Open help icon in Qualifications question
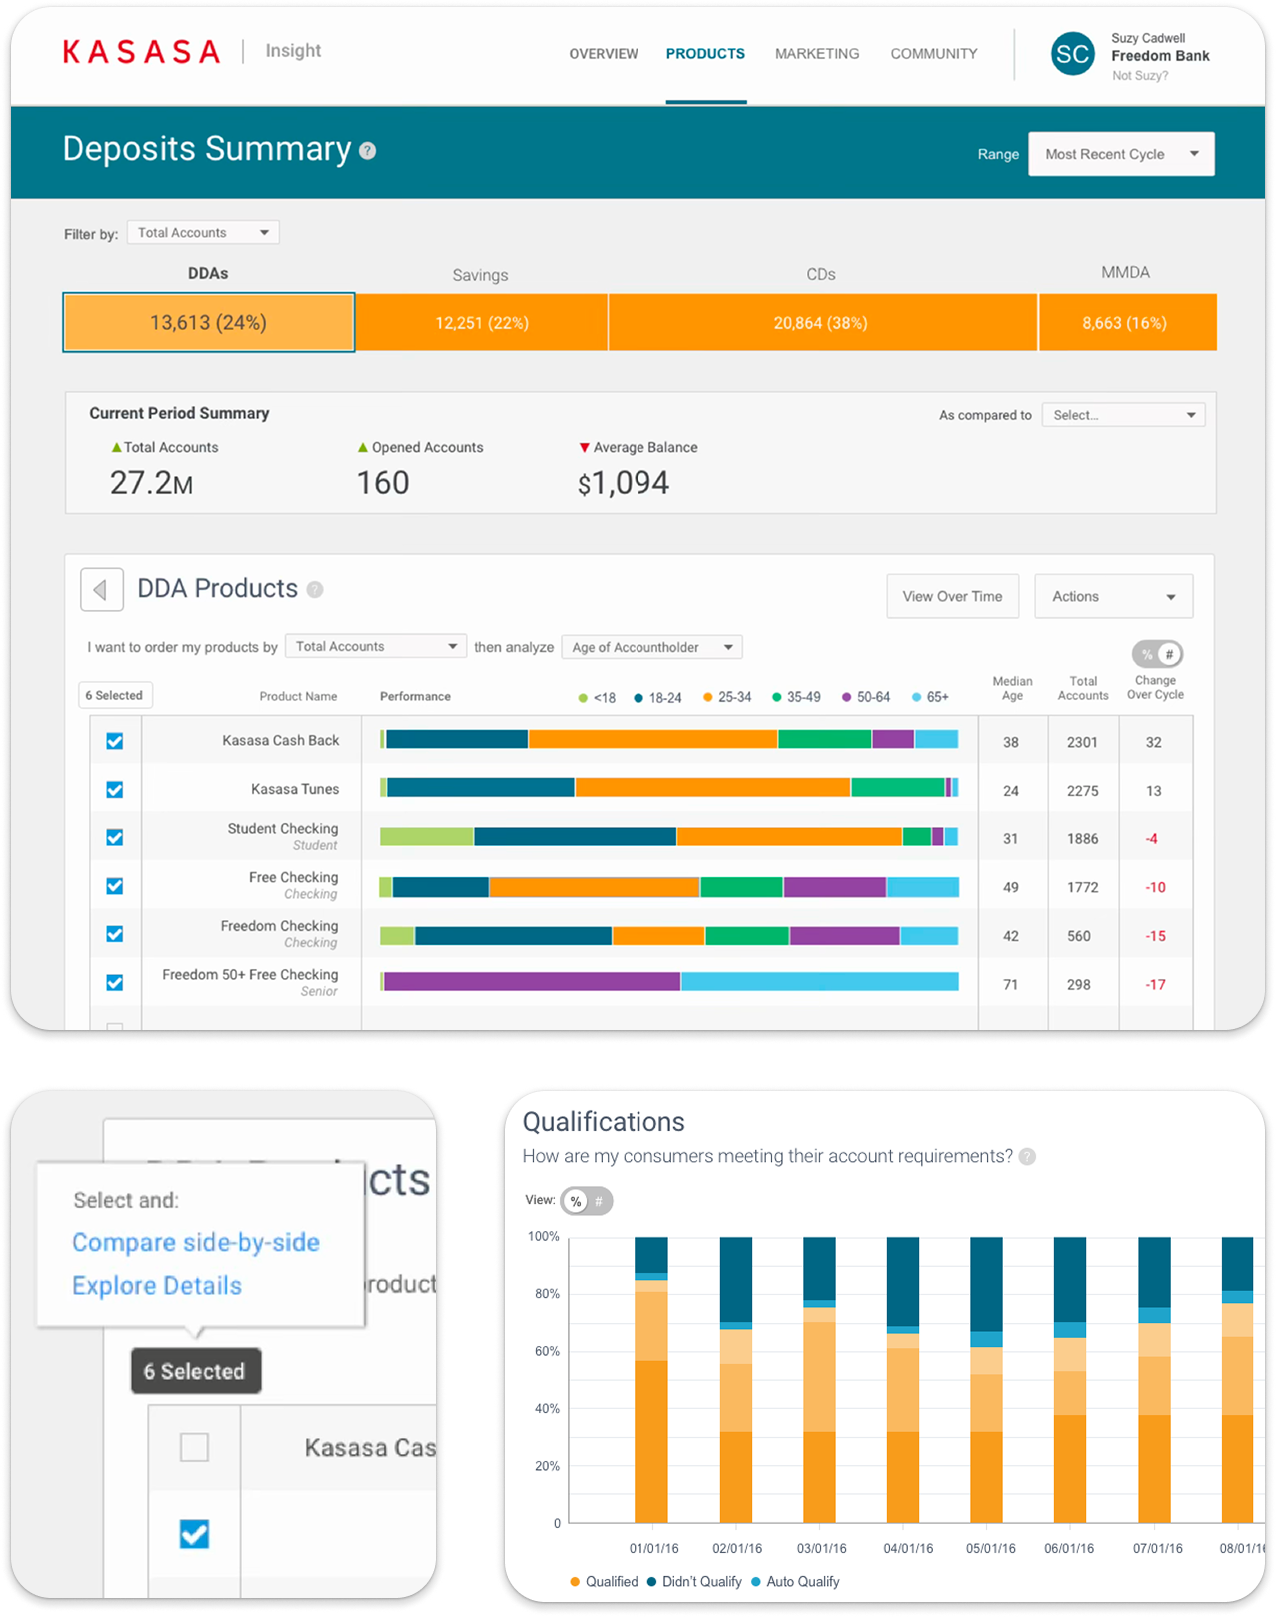1276x1617 pixels. click(x=1028, y=1157)
